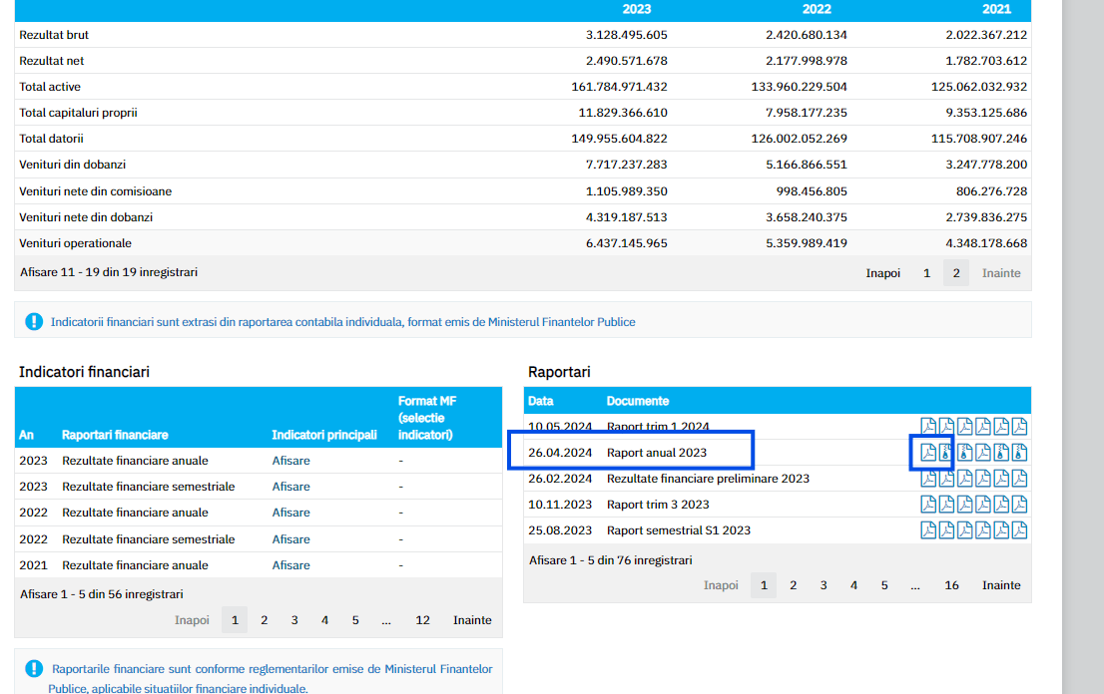The height and width of the screenshot is (694, 1104).
Task: Click Afisare for 2021 Rezultate financiare anuale
Action: click(290, 565)
